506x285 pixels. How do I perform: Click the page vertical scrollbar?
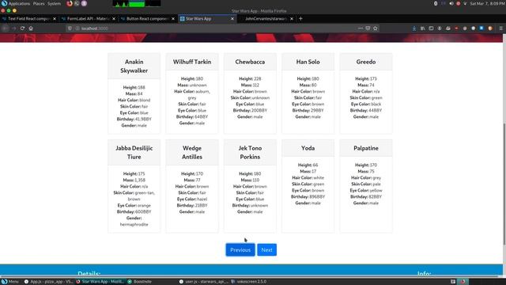pos(504,184)
